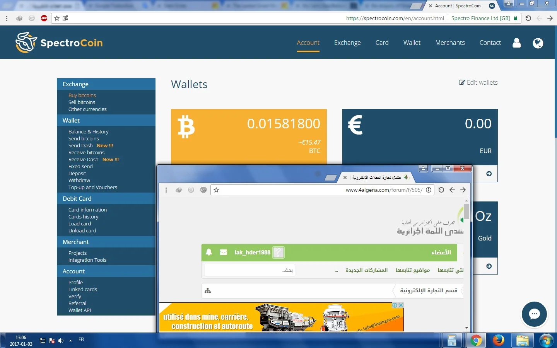Click the Adblock Plus extension icon
This screenshot has height=348, width=557.
click(x=44, y=18)
